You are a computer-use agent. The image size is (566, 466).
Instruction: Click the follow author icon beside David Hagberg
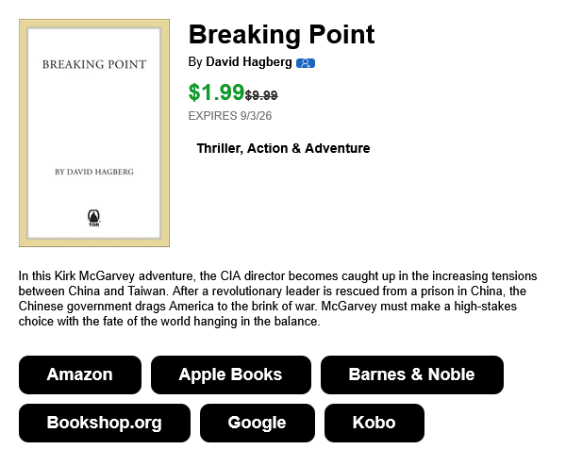[306, 63]
